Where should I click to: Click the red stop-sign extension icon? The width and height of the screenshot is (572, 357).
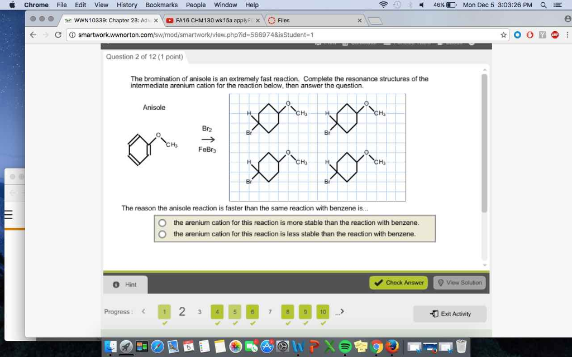[529, 35]
